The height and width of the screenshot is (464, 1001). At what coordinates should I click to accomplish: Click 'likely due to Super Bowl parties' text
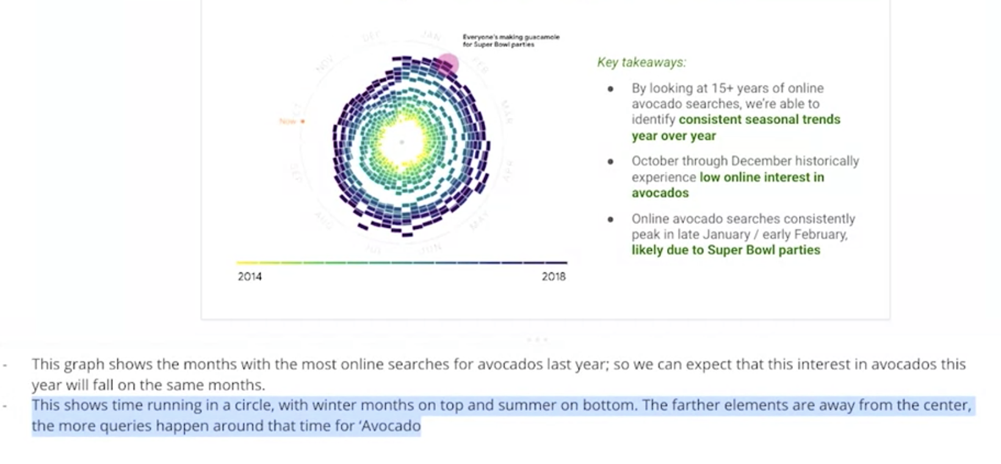(x=726, y=250)
